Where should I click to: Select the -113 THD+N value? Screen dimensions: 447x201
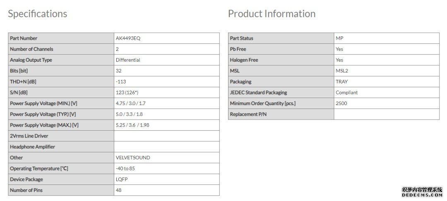(x=121, y=82)
